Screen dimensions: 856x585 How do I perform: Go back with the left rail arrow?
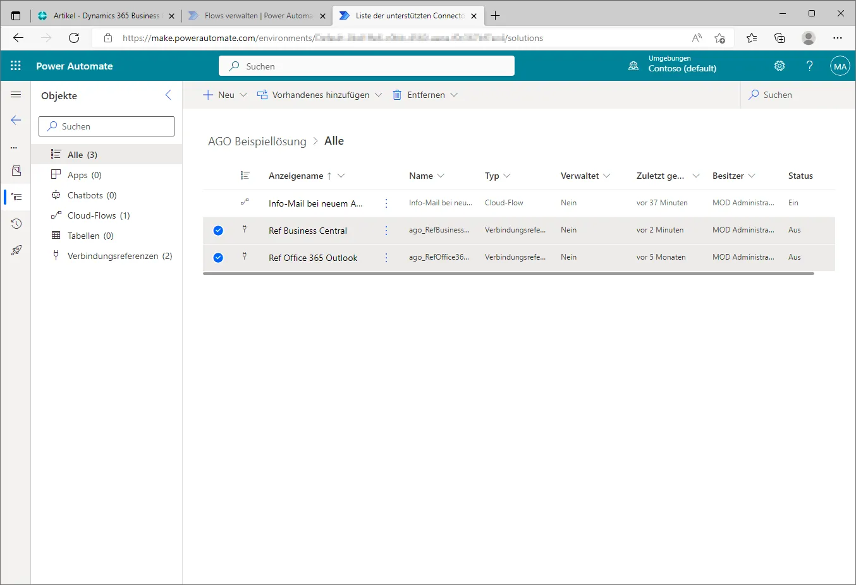(x=16, y=120)
